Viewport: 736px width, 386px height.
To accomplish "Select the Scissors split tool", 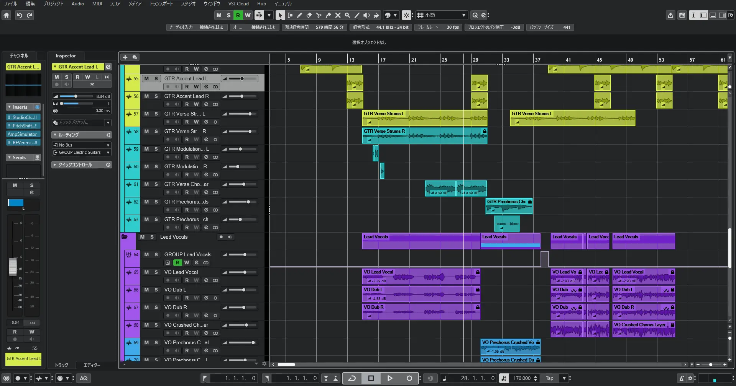I will [319, 15].
